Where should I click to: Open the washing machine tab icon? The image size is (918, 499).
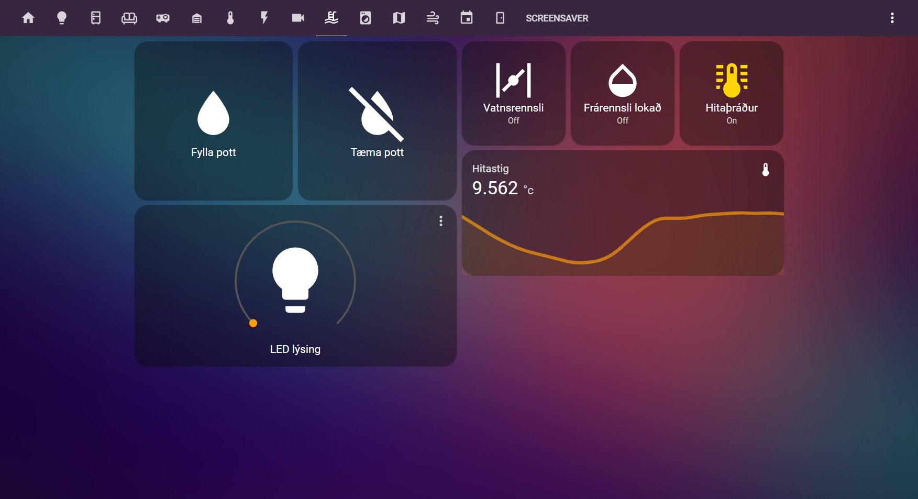(366, 18)
